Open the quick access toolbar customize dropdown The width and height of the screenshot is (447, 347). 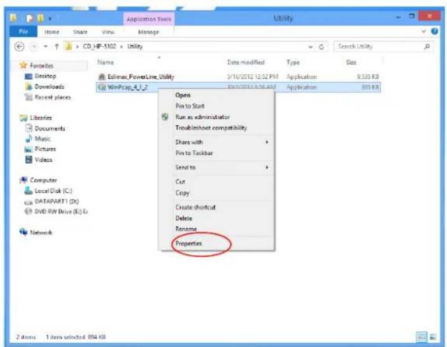click(x=50, y=19)
